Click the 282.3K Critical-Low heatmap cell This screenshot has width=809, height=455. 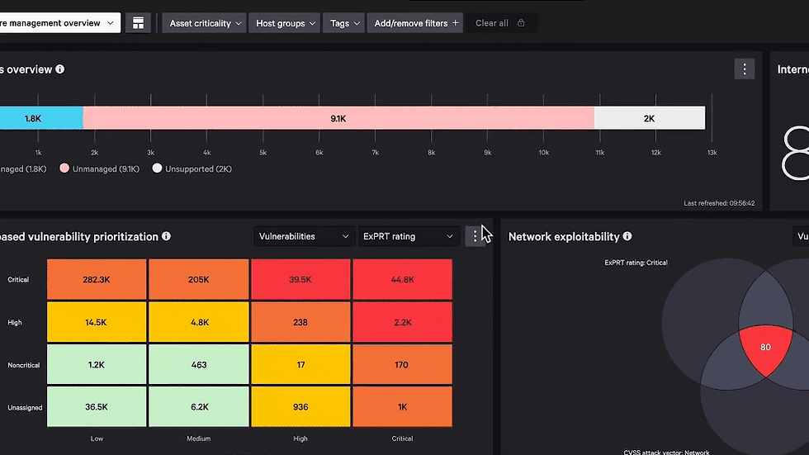tap(97, 280)
